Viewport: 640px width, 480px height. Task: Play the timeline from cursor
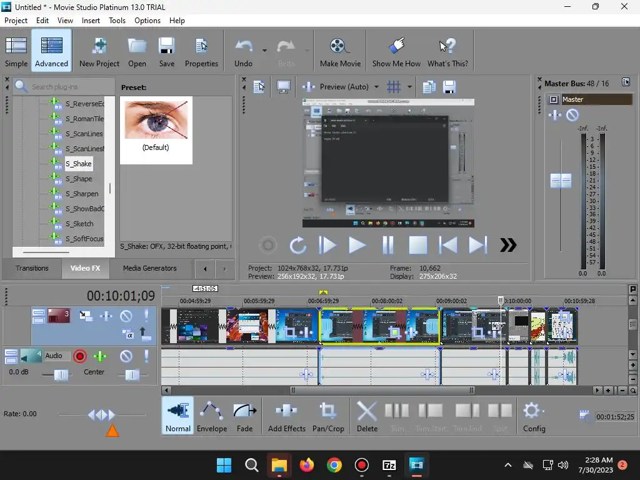pyautogui.click(x=357, y=245)
